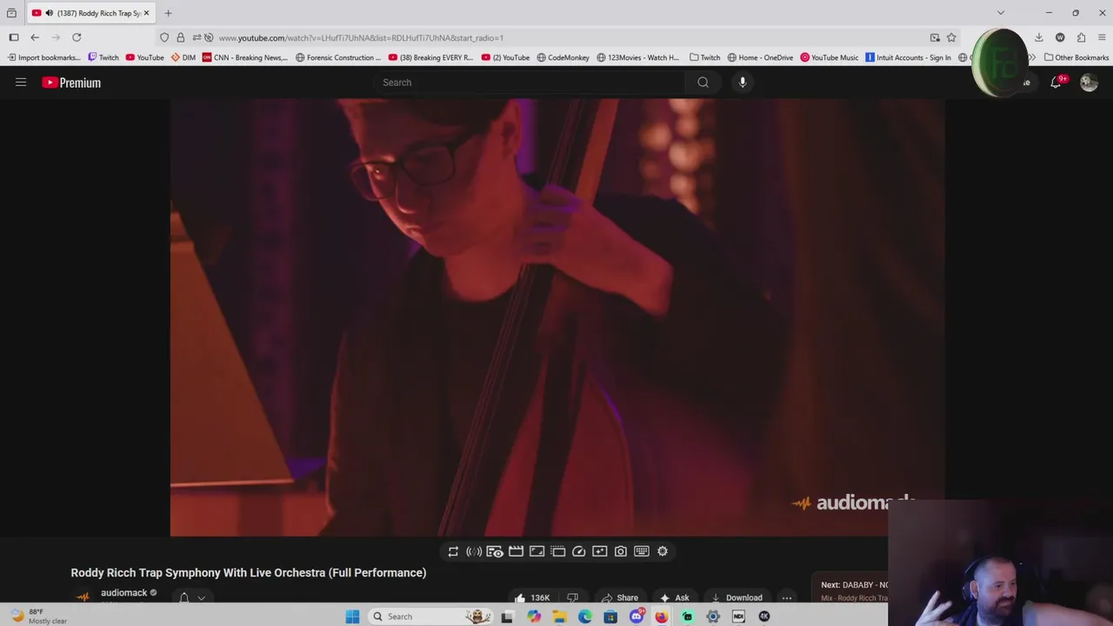This screenshot has width=1113, height=626.
Task: Click the resize player icon under video
Action: click(537, 551)
